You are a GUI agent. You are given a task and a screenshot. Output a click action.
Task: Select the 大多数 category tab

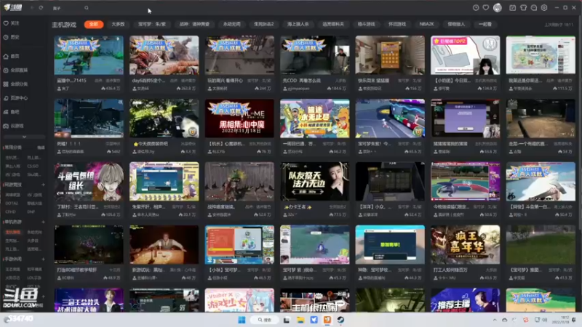pyautogui.click(x=118, y=24)
